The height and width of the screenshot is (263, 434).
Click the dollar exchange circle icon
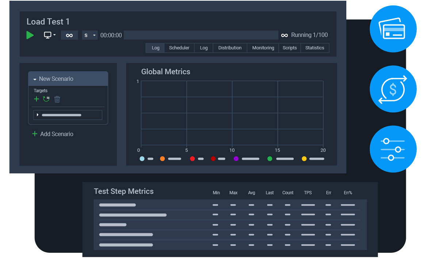[x=393, y=89]
